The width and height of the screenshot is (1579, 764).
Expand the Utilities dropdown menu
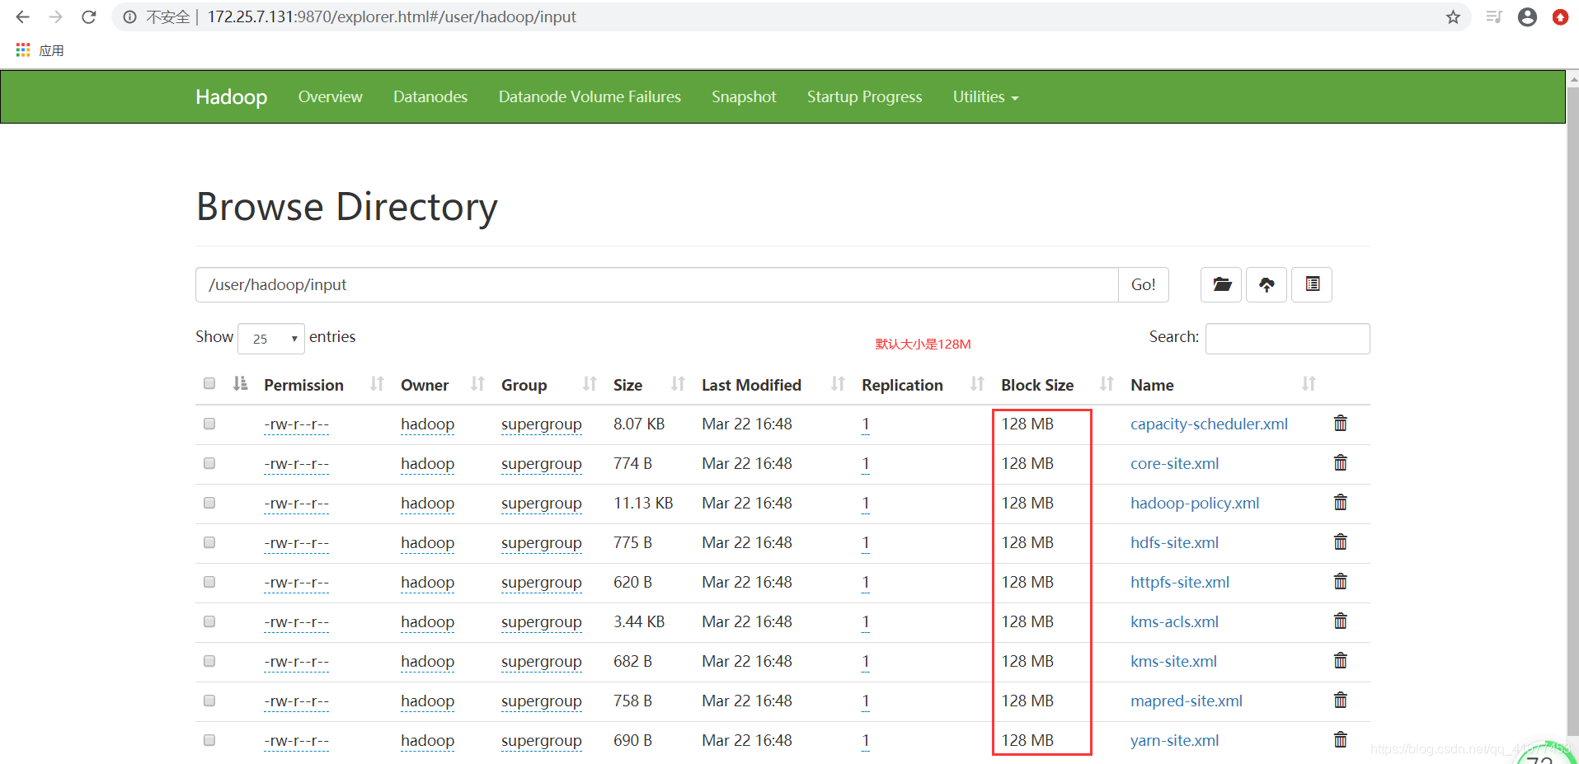coord(985,96)
